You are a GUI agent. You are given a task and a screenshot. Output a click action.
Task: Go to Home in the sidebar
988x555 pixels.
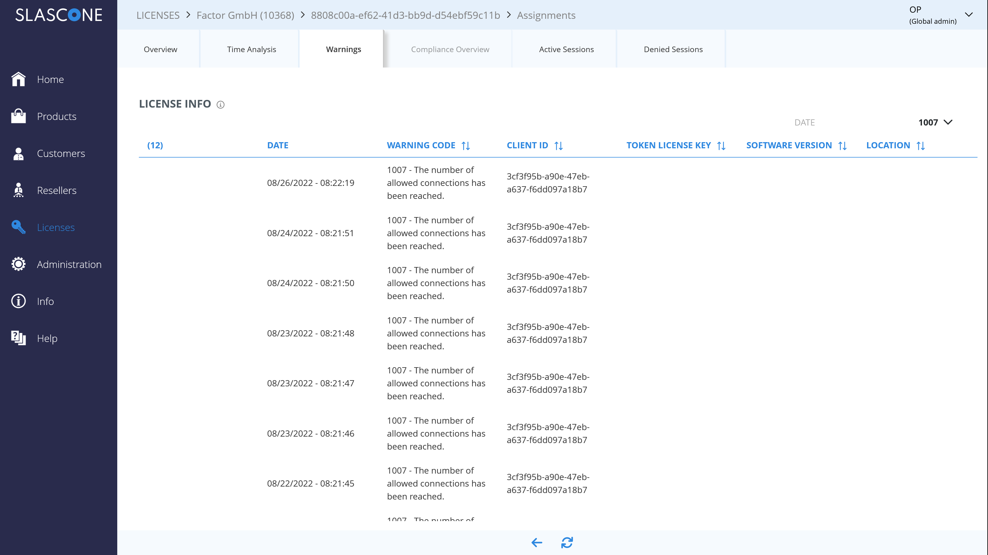(x=50, y=79)
